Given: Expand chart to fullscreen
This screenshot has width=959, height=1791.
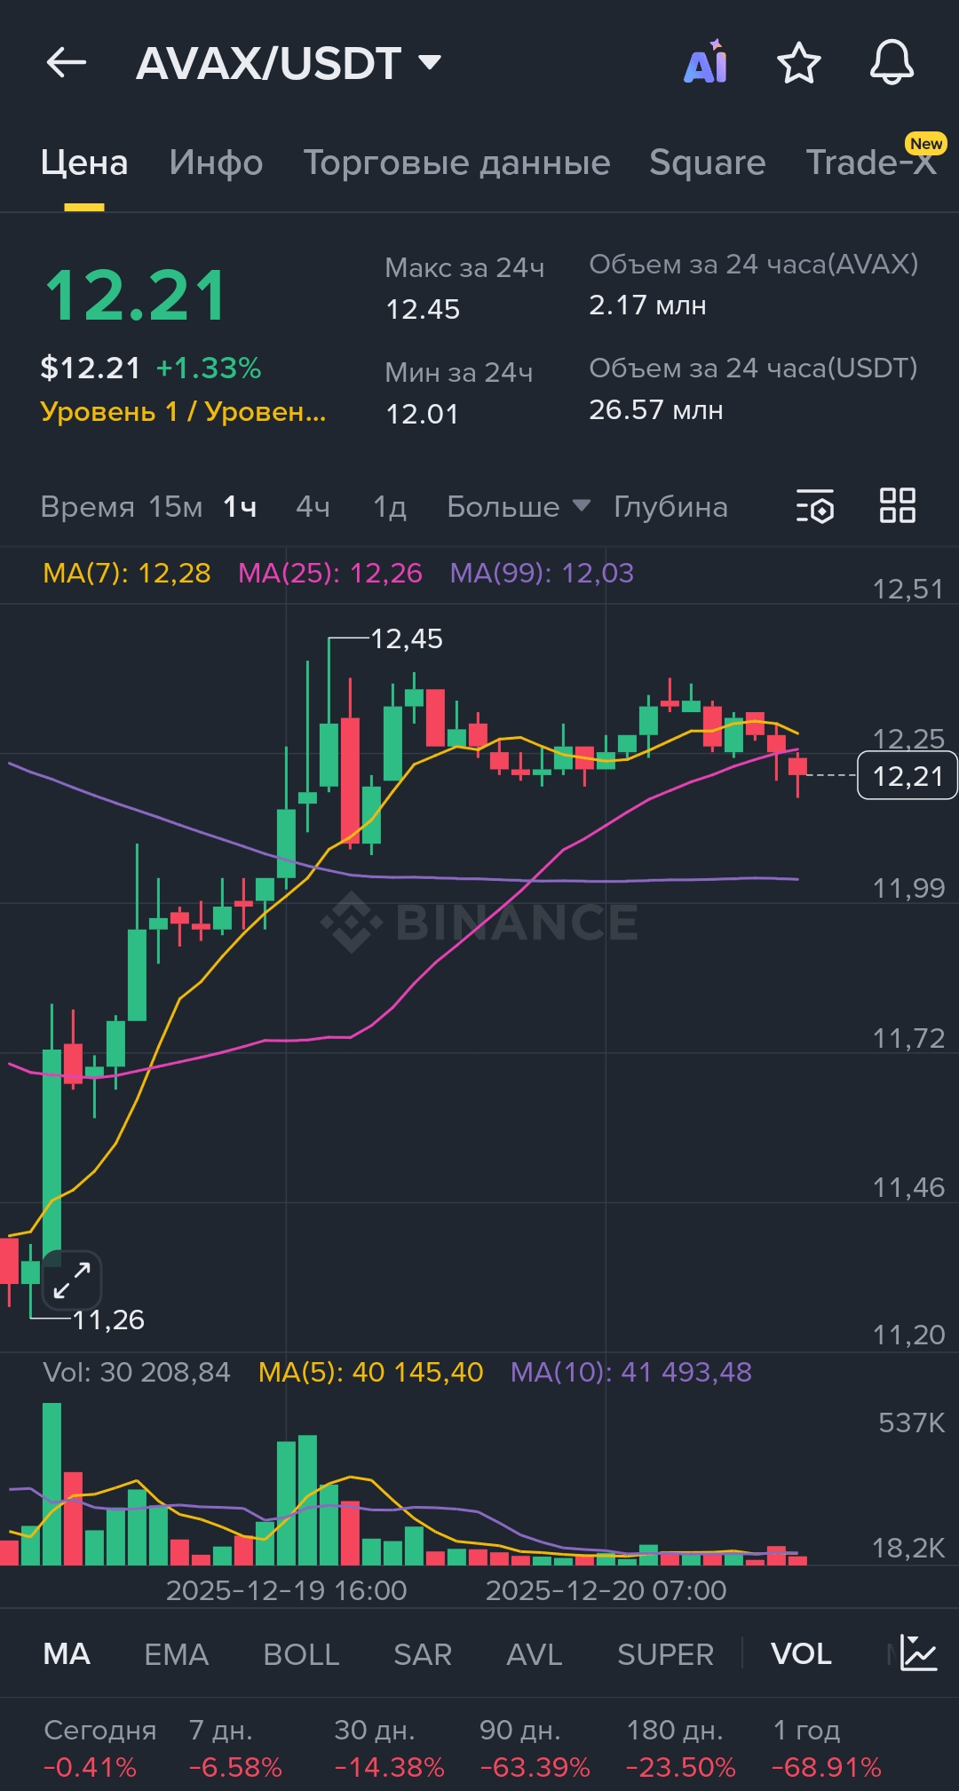Looking at the screenshot, I should (x=72, y=1280).
